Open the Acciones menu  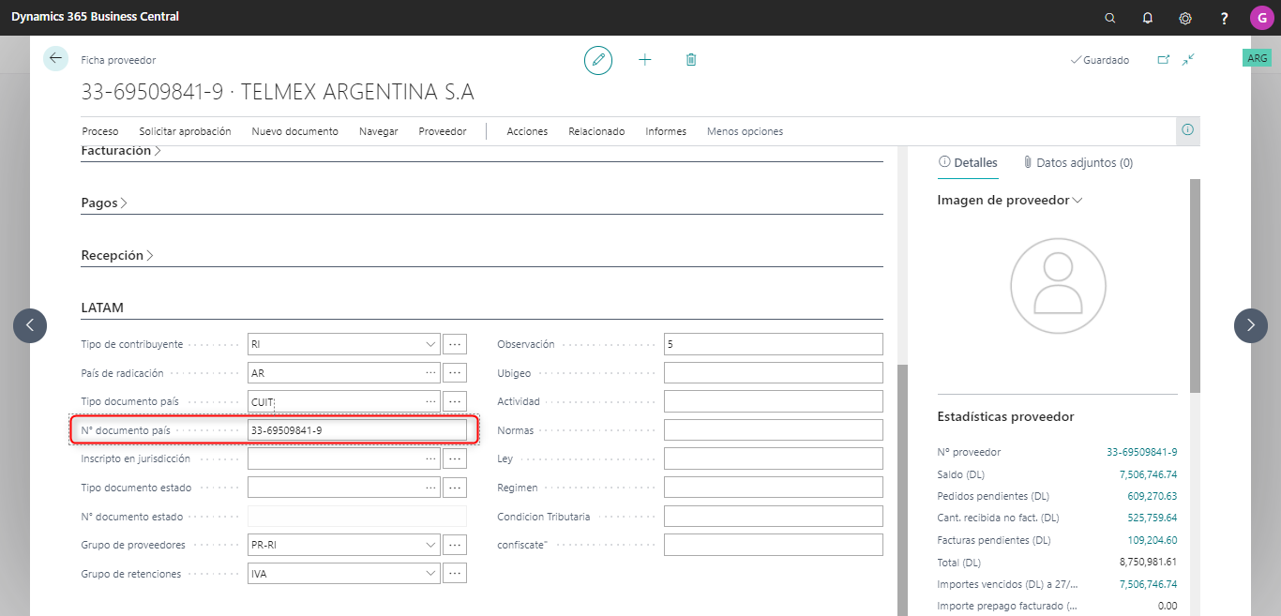coord(527,131)
